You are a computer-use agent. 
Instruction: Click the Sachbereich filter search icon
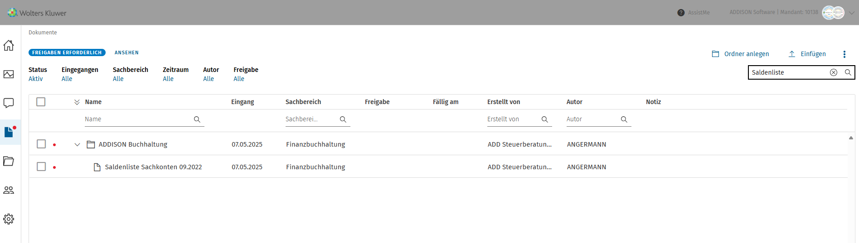pyautogui.click(x=343, y=119)
